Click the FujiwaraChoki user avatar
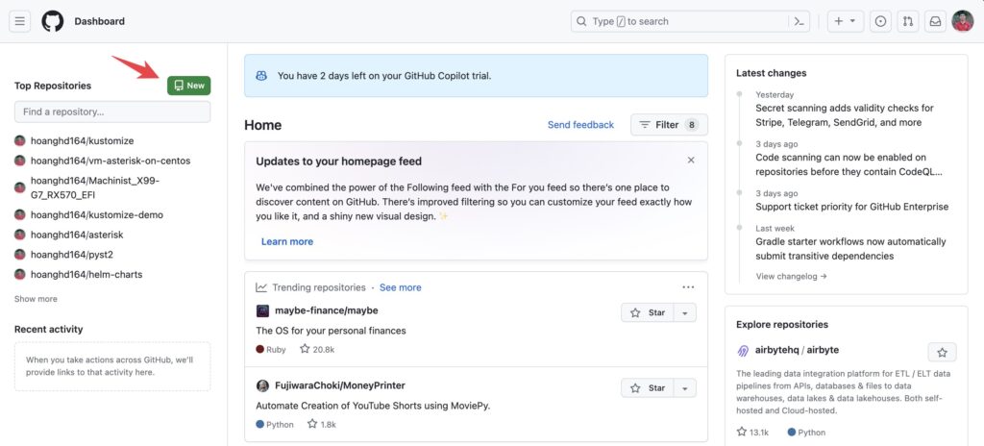 tap(262, 385)
